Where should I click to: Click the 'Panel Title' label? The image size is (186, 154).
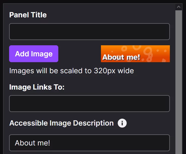pyautogui.click(x=28, y=15)
